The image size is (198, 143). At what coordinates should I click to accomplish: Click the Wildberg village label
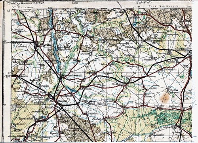[x=116, y=84]
